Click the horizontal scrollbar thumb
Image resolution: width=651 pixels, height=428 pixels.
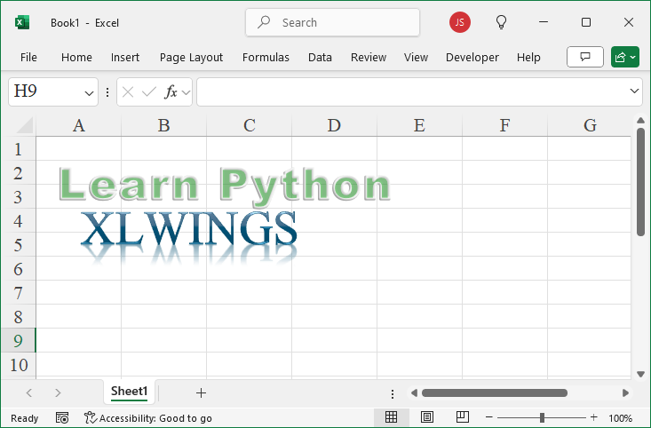coord(495,392)
